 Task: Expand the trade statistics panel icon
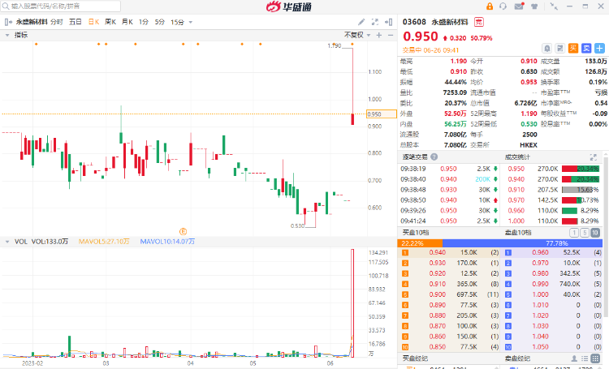click(x=593, y=157)
